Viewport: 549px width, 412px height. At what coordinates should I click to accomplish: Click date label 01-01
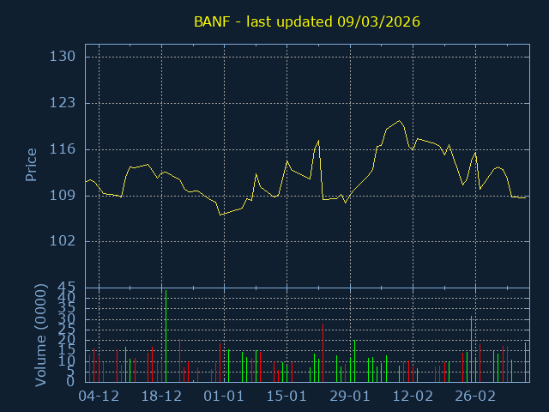224,397
